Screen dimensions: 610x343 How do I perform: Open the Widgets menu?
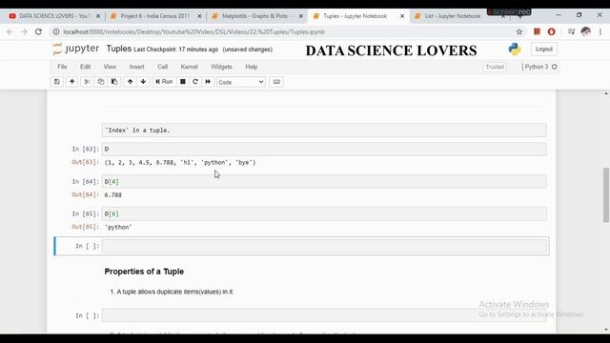(x=221, y=67)
